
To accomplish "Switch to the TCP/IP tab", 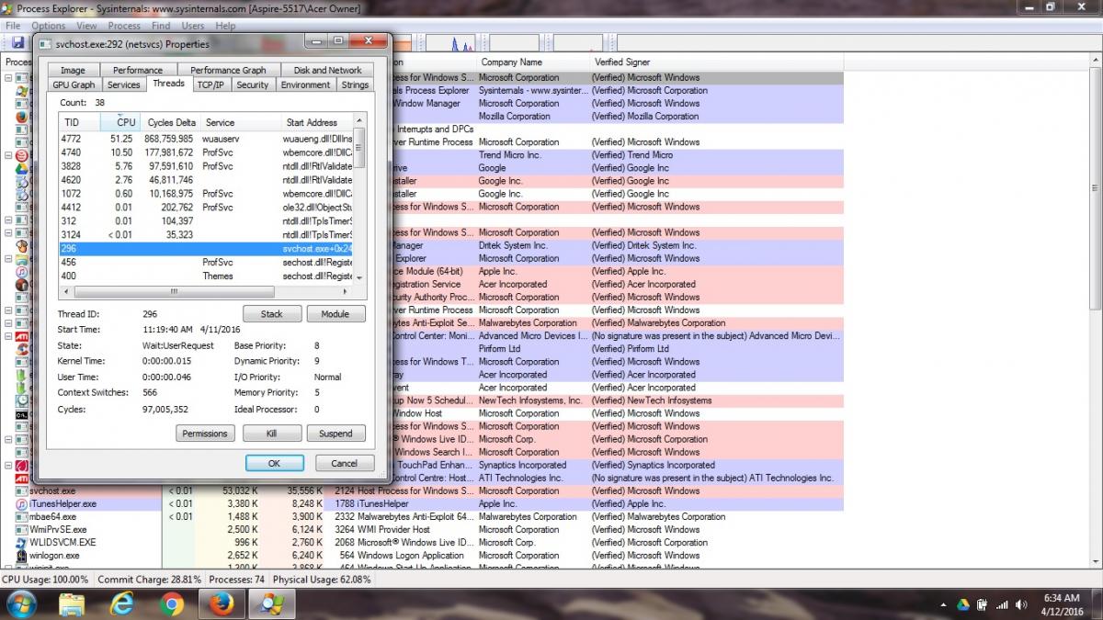I will (210, 85).
